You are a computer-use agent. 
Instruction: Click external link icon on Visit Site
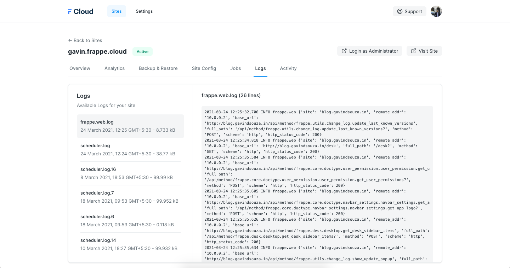coord(413,51)
